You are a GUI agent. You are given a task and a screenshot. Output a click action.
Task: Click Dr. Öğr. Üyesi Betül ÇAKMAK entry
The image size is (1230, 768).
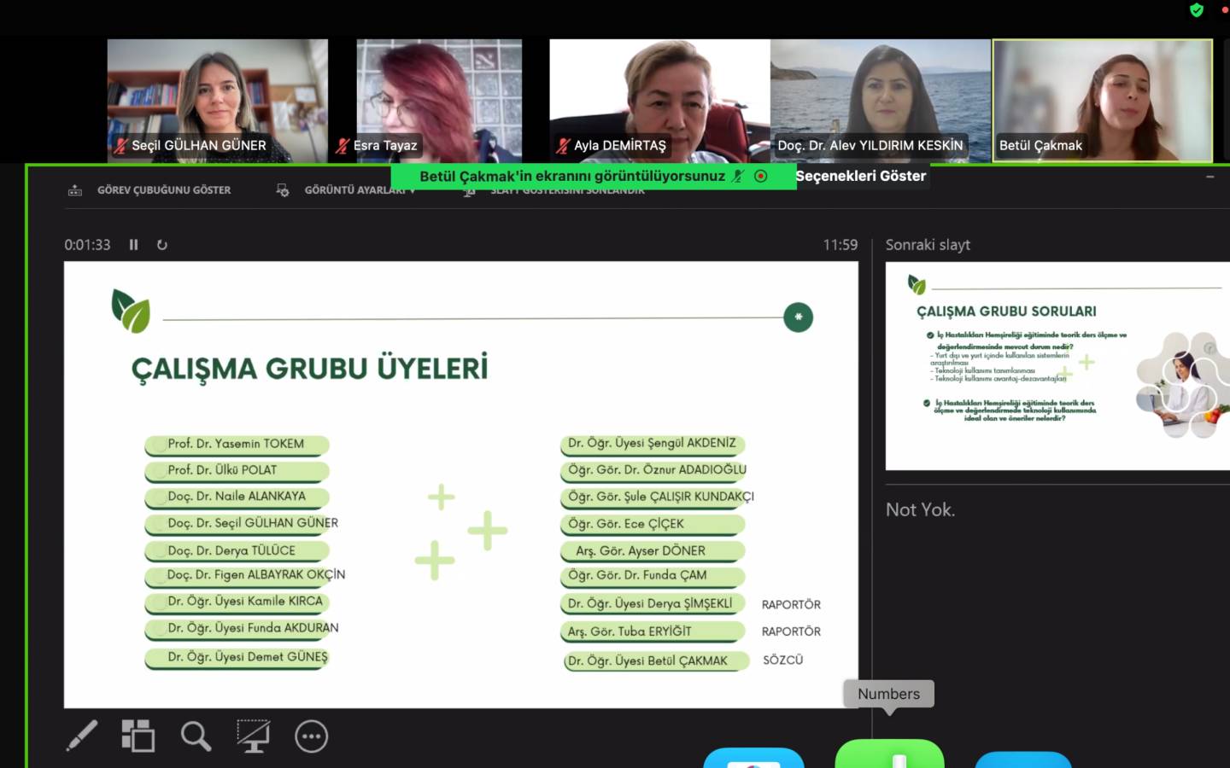656,661
